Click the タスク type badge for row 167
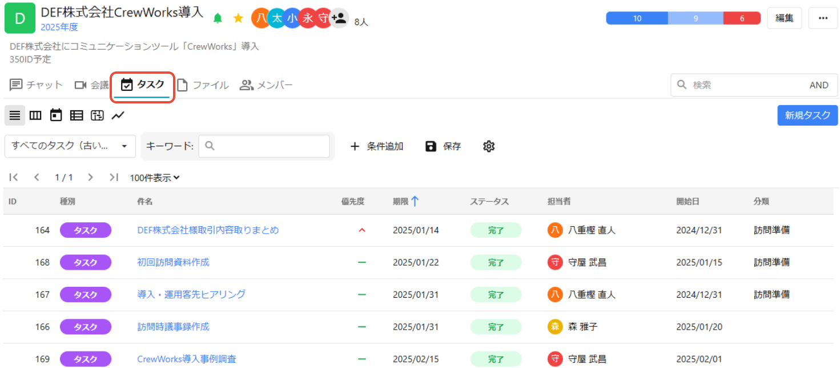Screen dimensions: 840x368 pos(86,294)
